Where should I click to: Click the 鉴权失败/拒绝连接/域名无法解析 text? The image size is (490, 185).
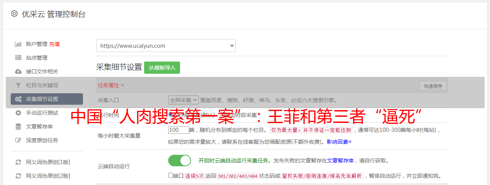pos(322,176)
